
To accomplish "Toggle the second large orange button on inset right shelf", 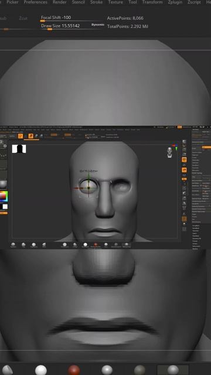I will pyautogui.click(x=184, y=170).
